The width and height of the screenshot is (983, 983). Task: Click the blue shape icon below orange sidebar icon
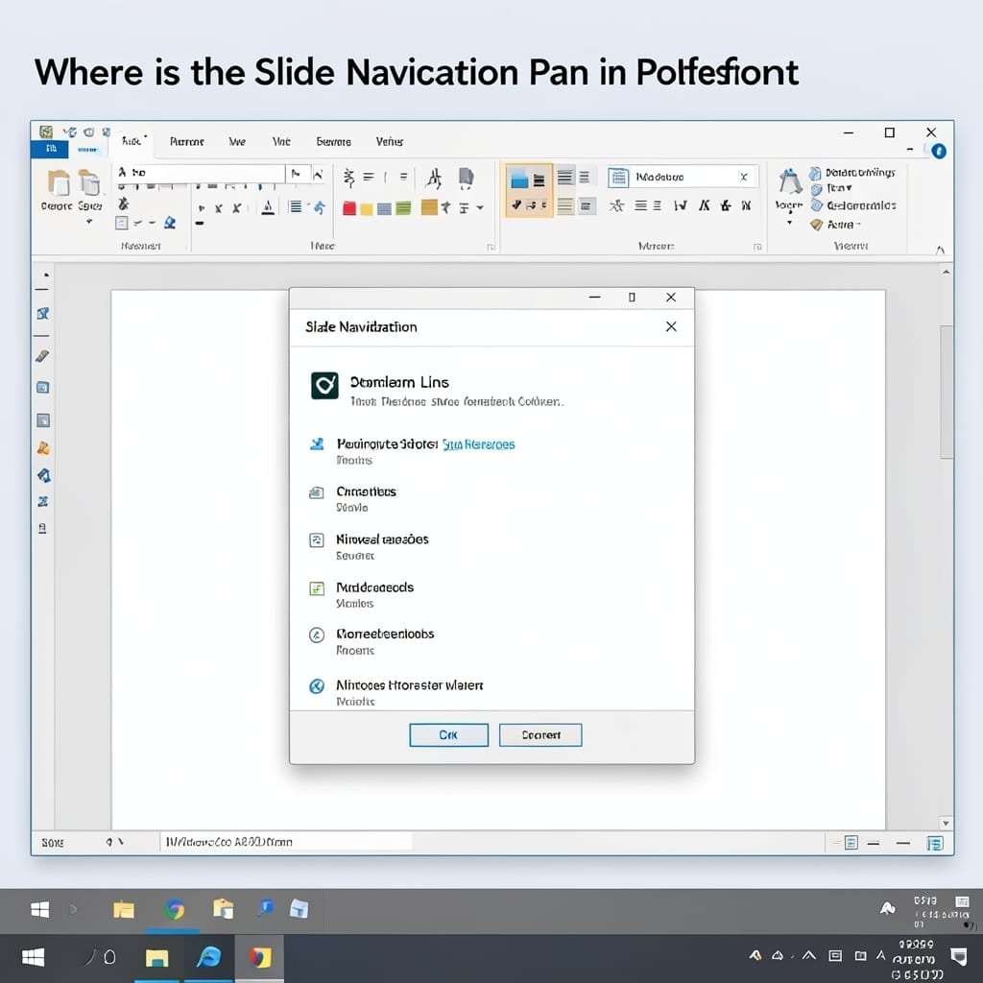44,476
